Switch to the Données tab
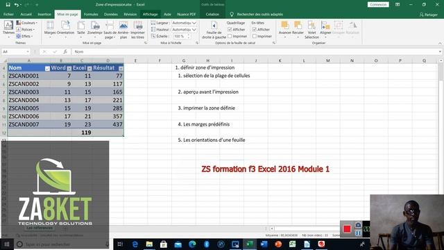 pos(111,14)
